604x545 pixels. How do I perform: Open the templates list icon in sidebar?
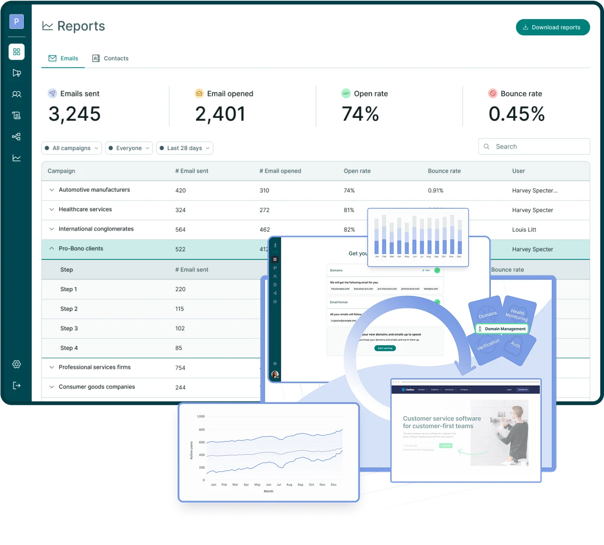pos(16,115)
